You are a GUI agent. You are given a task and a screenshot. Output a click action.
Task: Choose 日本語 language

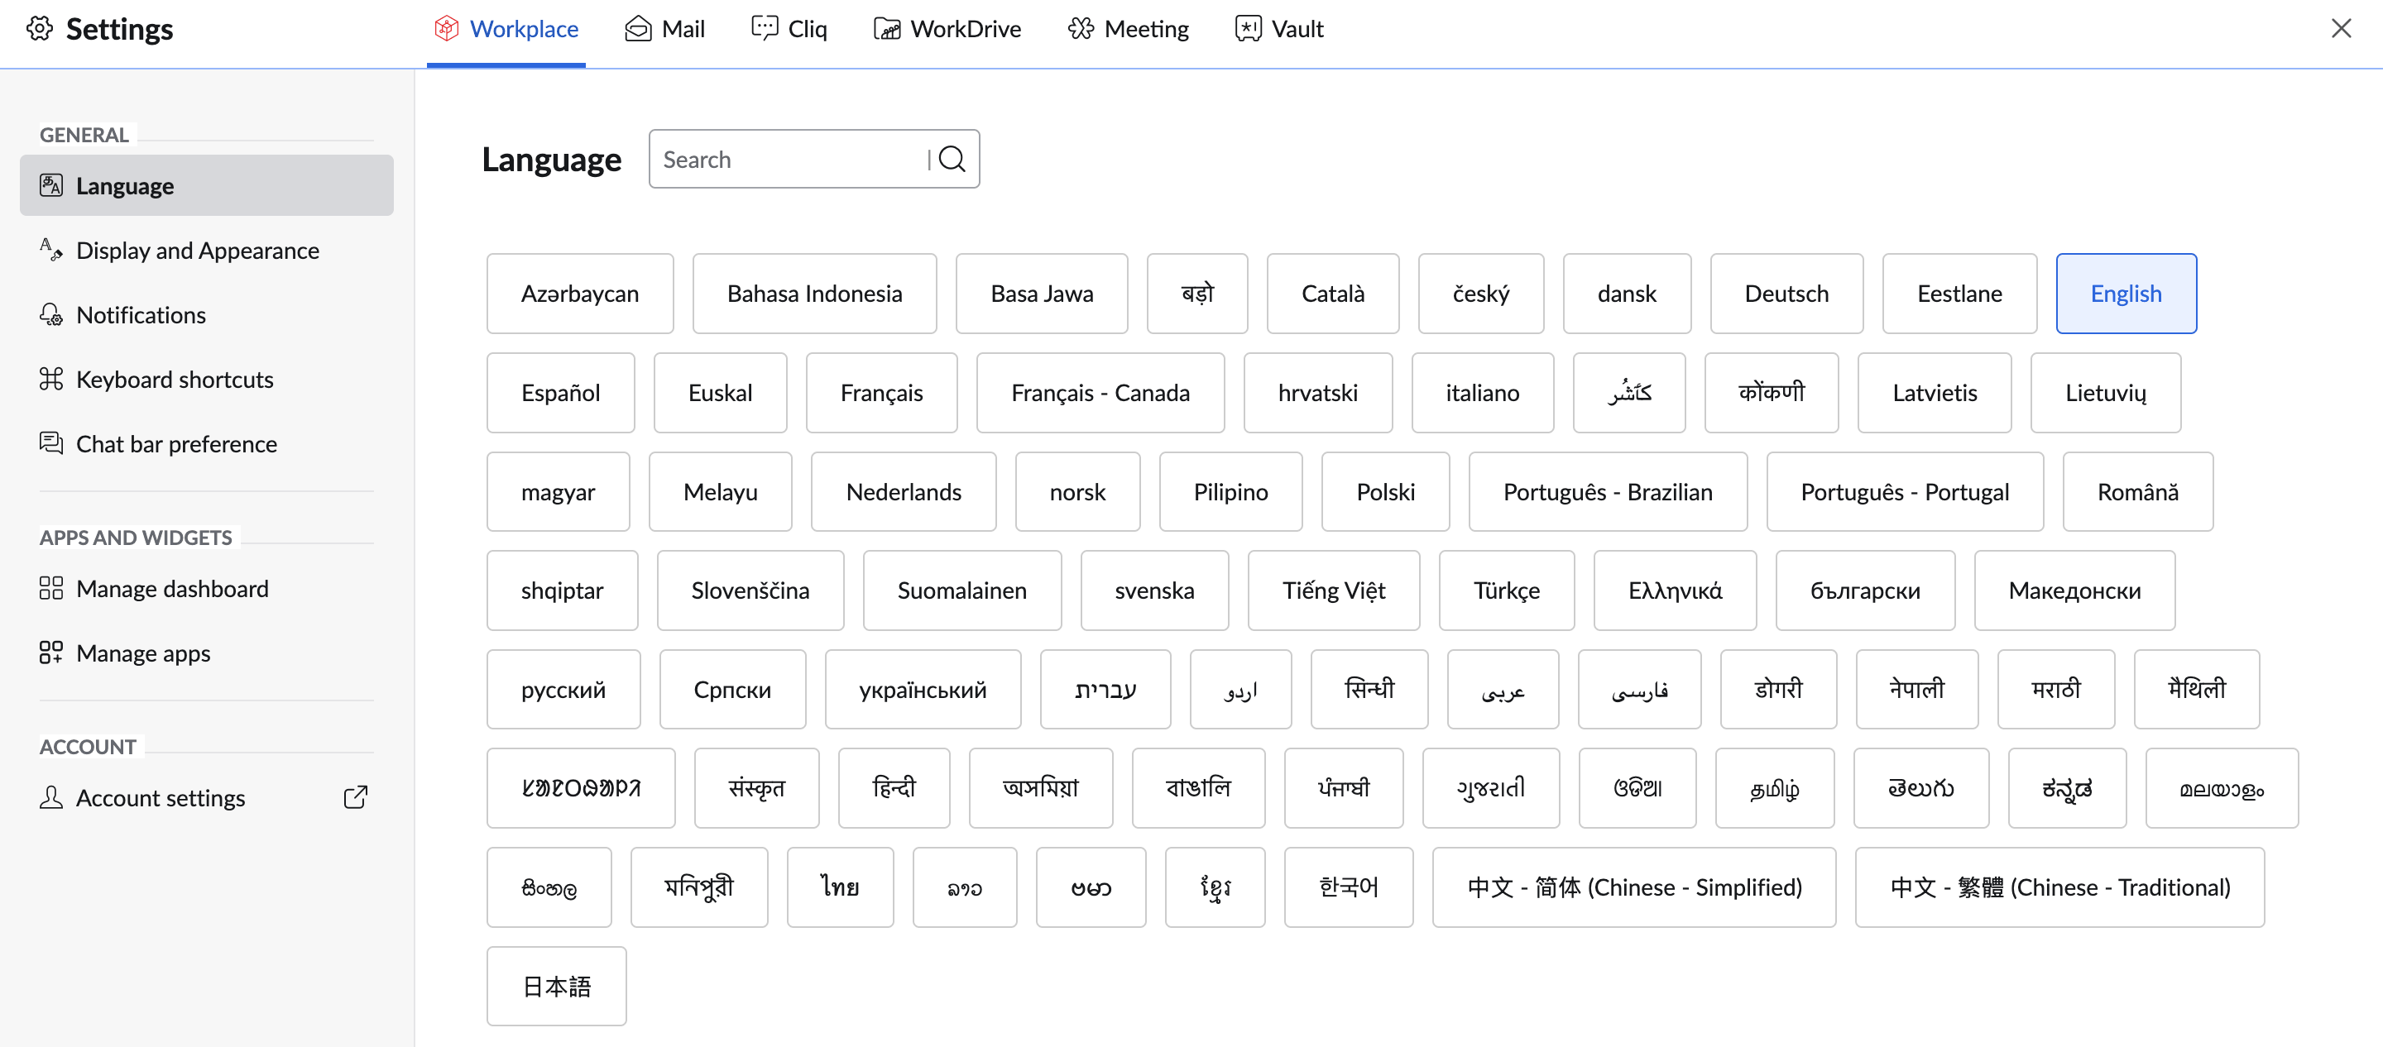[x=556, y=985]
